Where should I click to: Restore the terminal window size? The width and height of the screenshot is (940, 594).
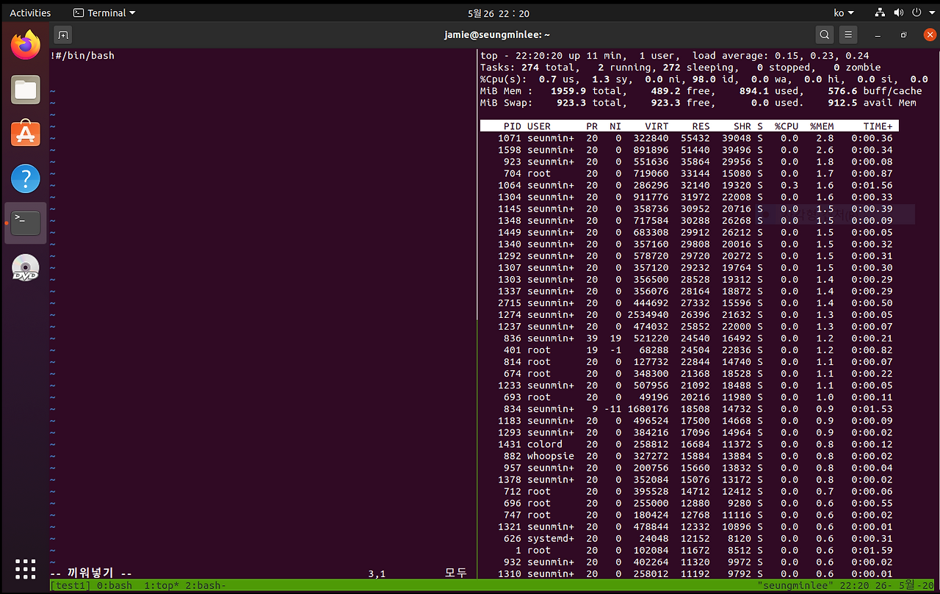click(x=904, y=35)
